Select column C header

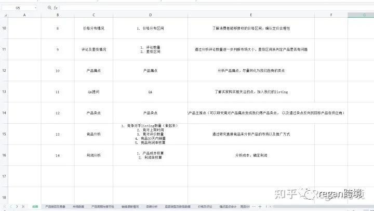(x=94, y=15)
